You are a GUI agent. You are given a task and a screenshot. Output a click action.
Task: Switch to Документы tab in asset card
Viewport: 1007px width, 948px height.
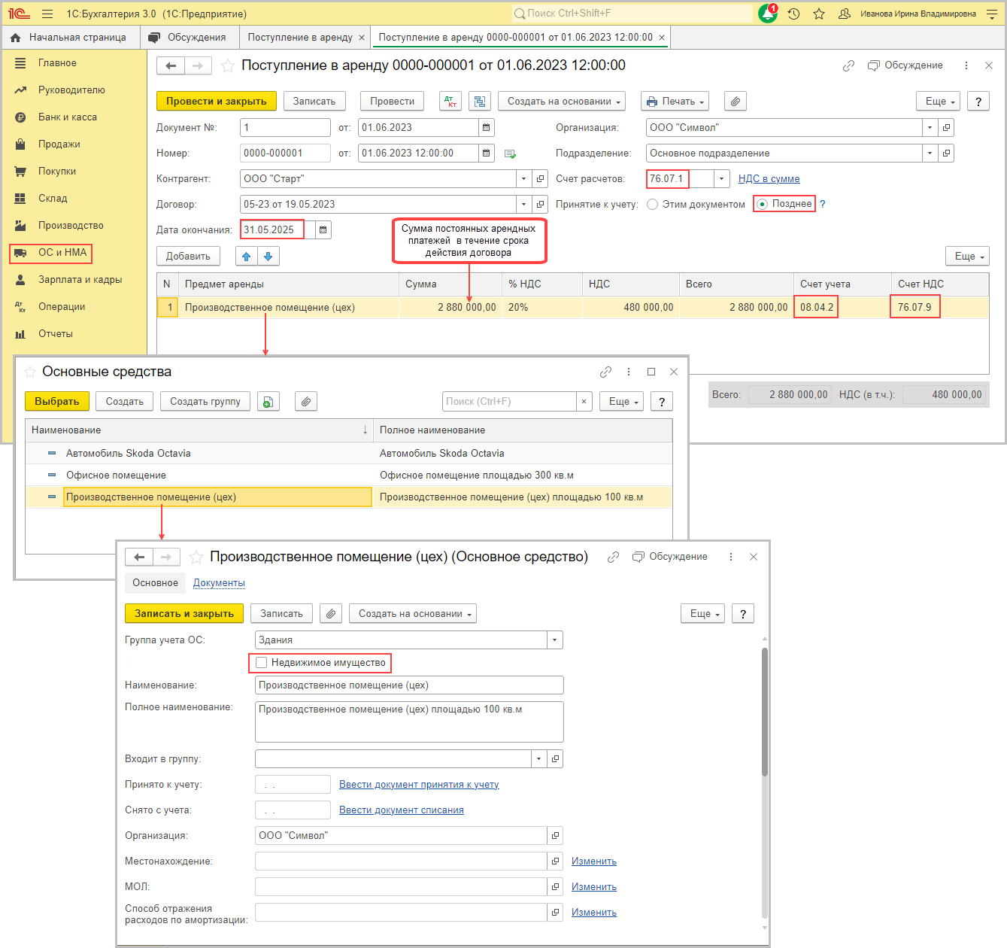(x=219, y=583)
